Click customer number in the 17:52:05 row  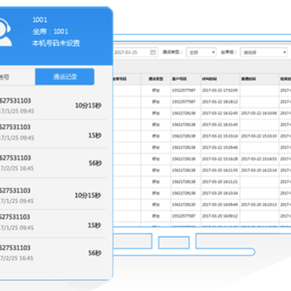(x=183, y=91)
